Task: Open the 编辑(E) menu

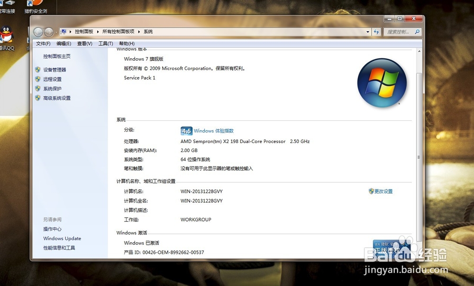Action: click(x=64, y=44)
